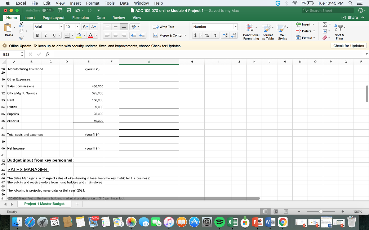The width and height of the screenshot is (369, 230).
Task: Open the Number format dropdown
Action: (x=235, y=27)
